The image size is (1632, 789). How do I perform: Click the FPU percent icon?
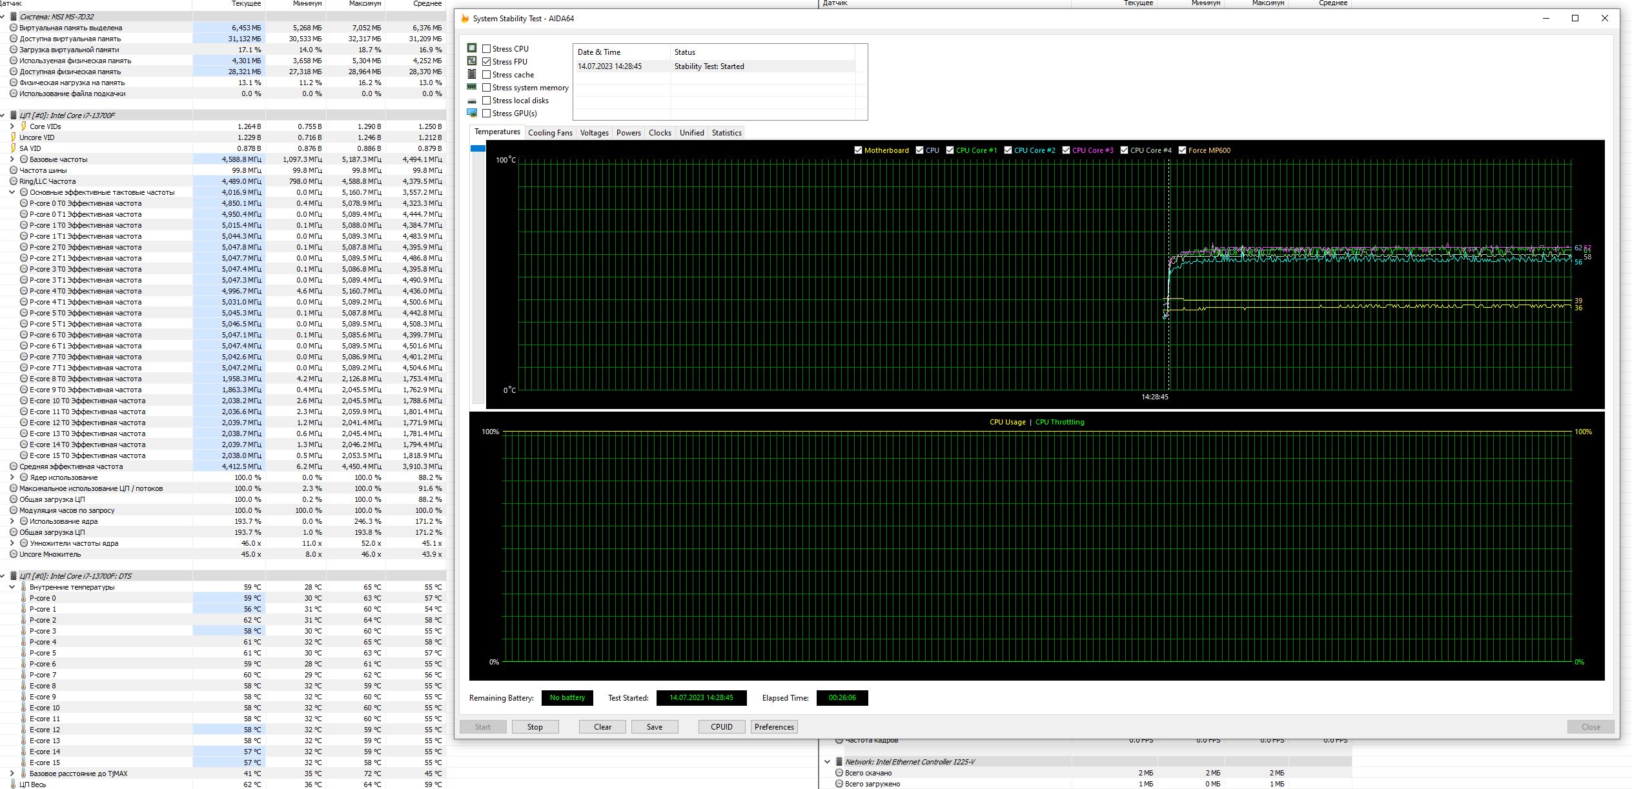472,61
